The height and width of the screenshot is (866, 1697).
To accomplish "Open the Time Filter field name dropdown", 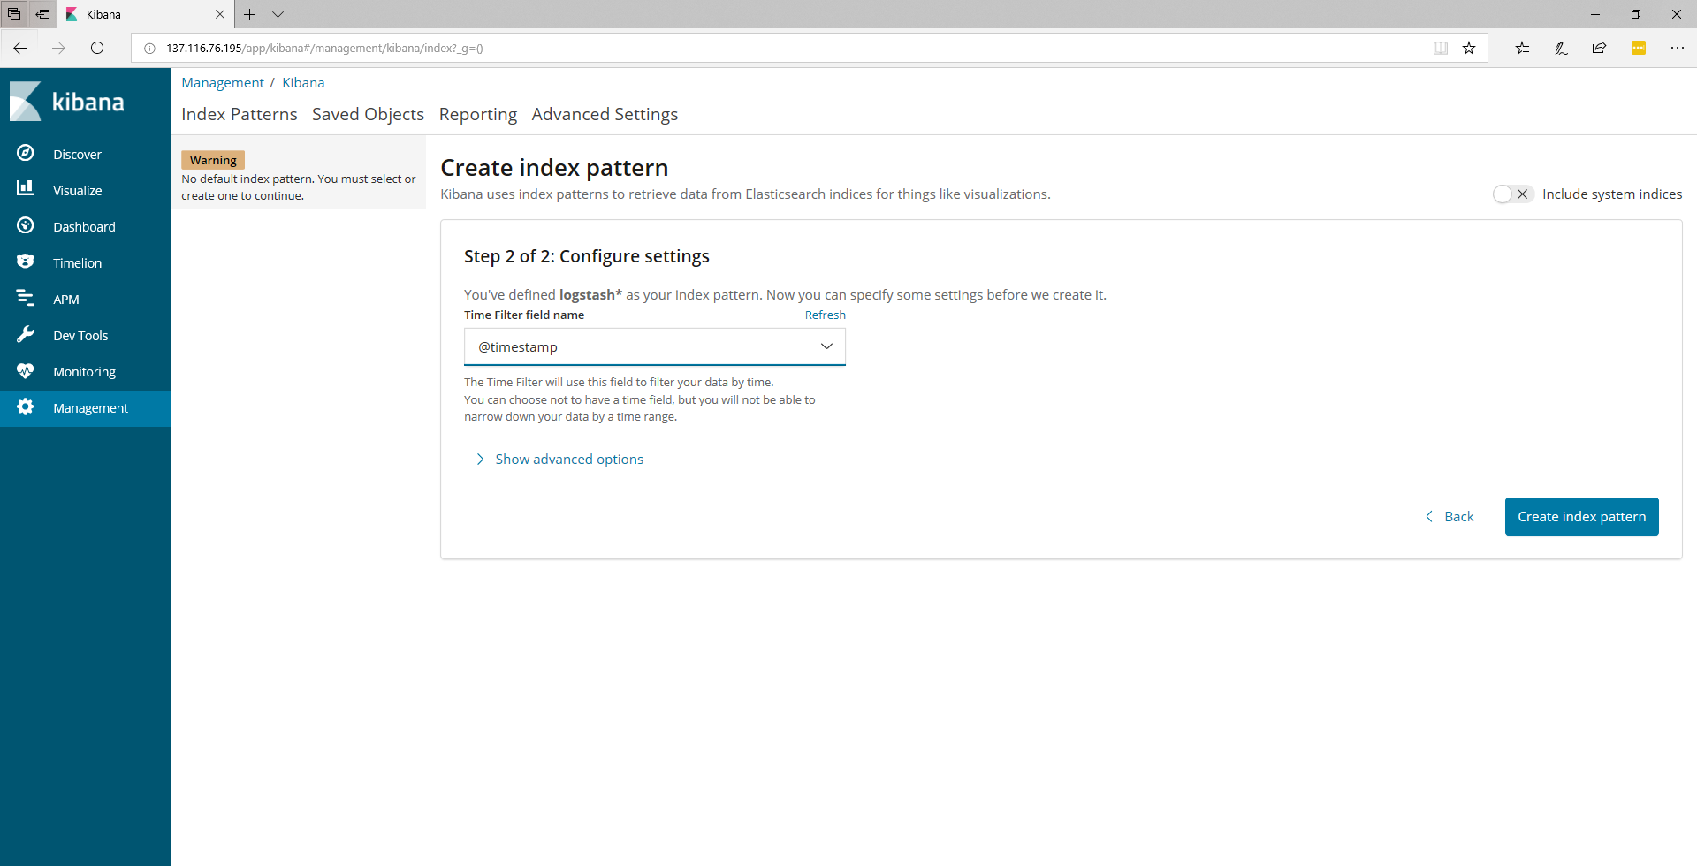I will coord(655,346).
